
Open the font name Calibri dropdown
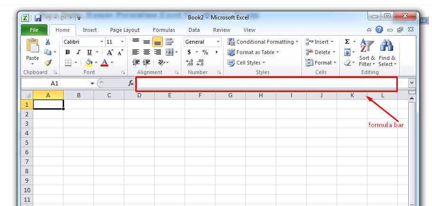coord(102,42)
